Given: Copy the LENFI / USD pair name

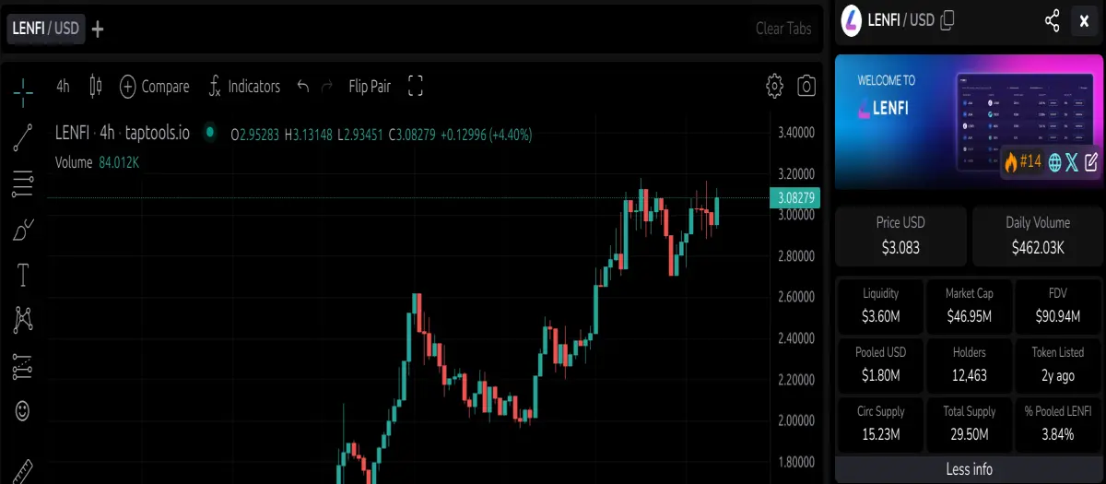Looking at the screenshot, I should point(947,20).
